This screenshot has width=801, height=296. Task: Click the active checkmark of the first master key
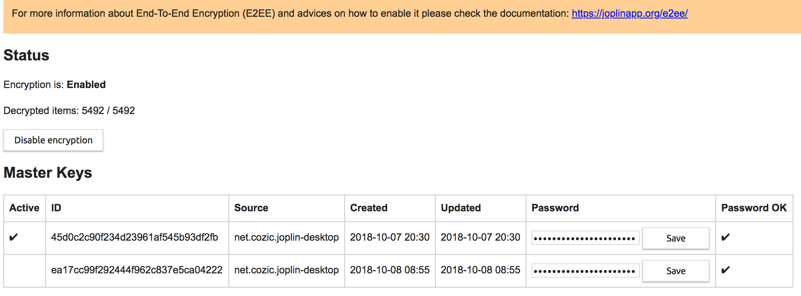click(x=13, y=237)
